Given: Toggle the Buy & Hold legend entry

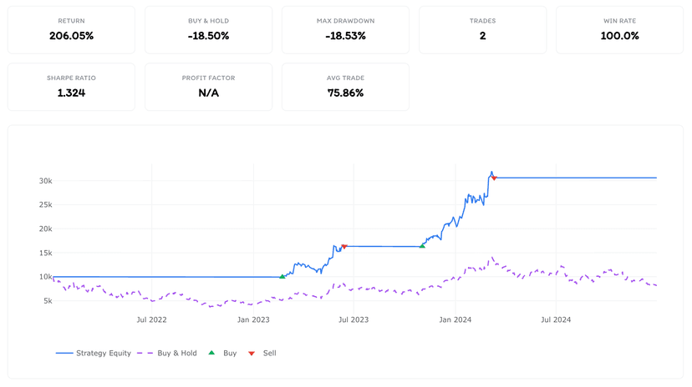Looking at the screenshot, I should pos(167,353).
